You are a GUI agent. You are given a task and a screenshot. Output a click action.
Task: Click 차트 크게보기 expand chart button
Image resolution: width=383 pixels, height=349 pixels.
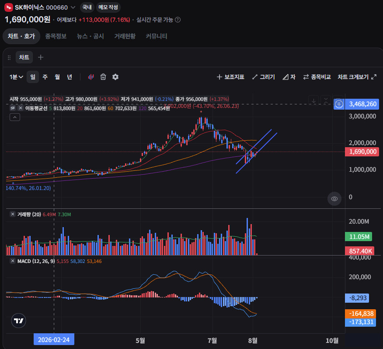tap(357, 77)
